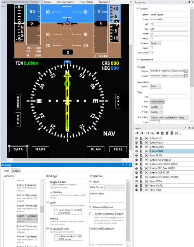
Task: Toggle lock on Button DATA layer
Action: (x=141, y=151)
